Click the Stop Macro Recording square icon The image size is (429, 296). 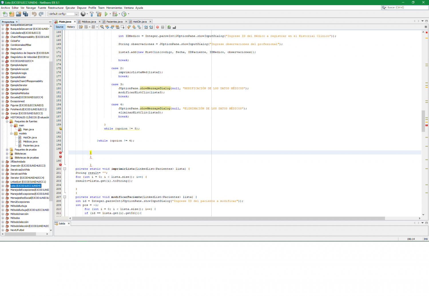(163, 27)
